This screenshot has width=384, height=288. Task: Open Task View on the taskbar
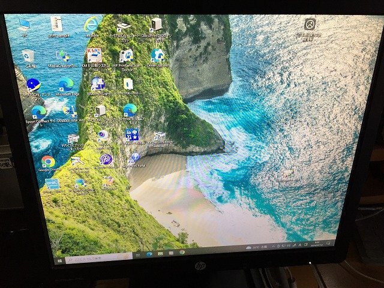pos(138,255)
